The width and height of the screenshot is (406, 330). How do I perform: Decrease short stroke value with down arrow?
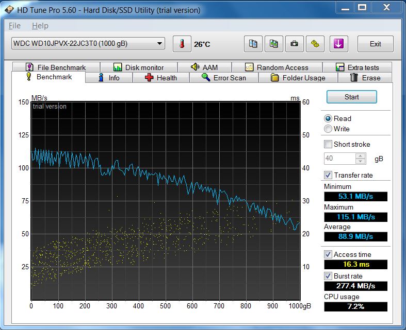click(361, 161)
